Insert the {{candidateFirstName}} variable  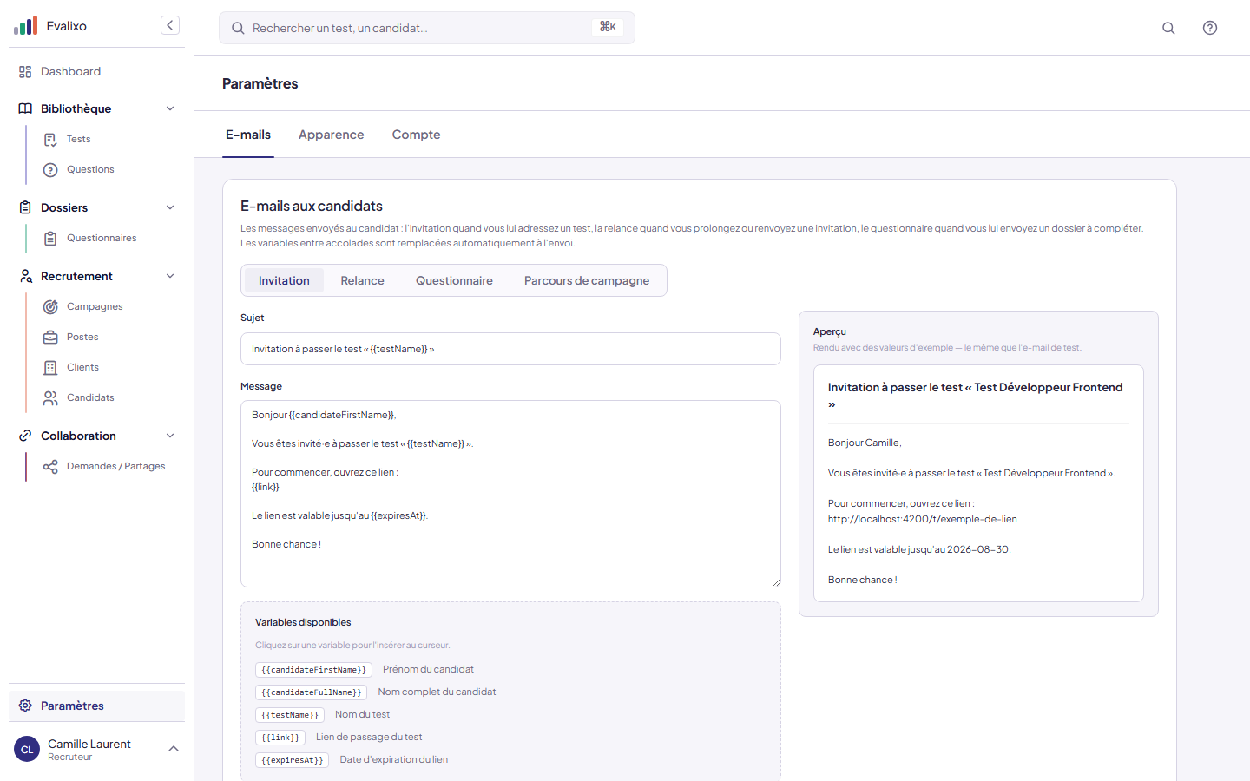point(313,670)
